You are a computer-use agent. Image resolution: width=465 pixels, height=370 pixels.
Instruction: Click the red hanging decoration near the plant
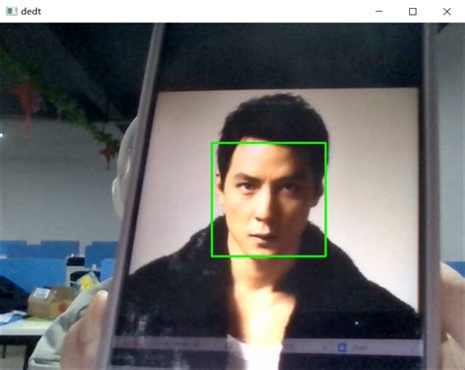(25, 101)
